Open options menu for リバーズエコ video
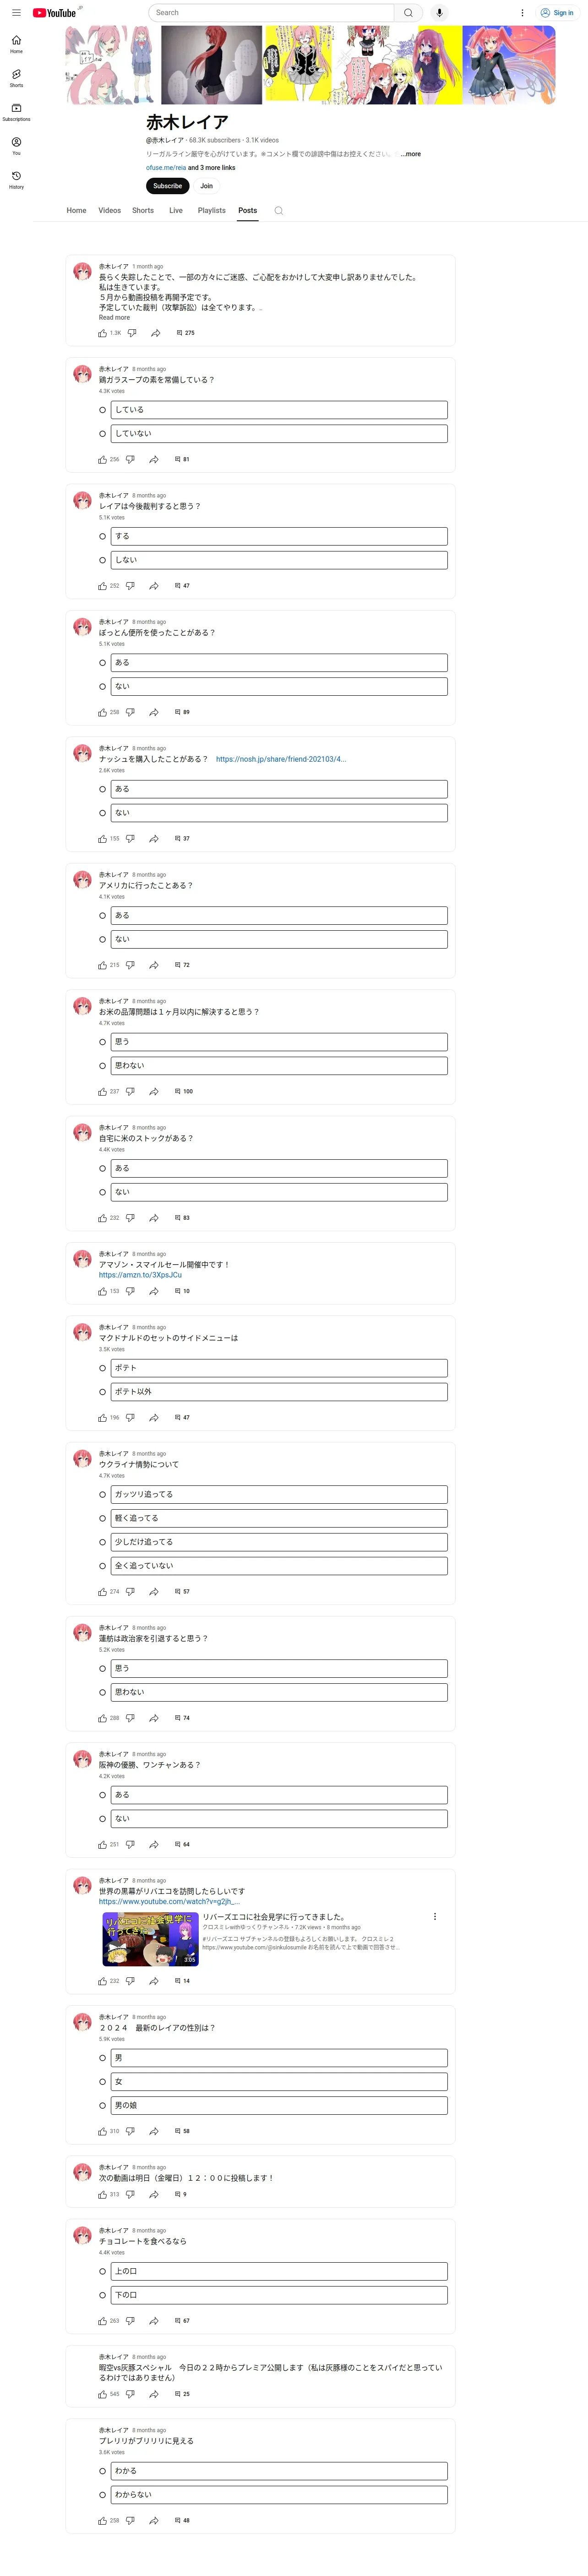The width and height of the screenshot is (588, 2576). [x=434, y=1917]
